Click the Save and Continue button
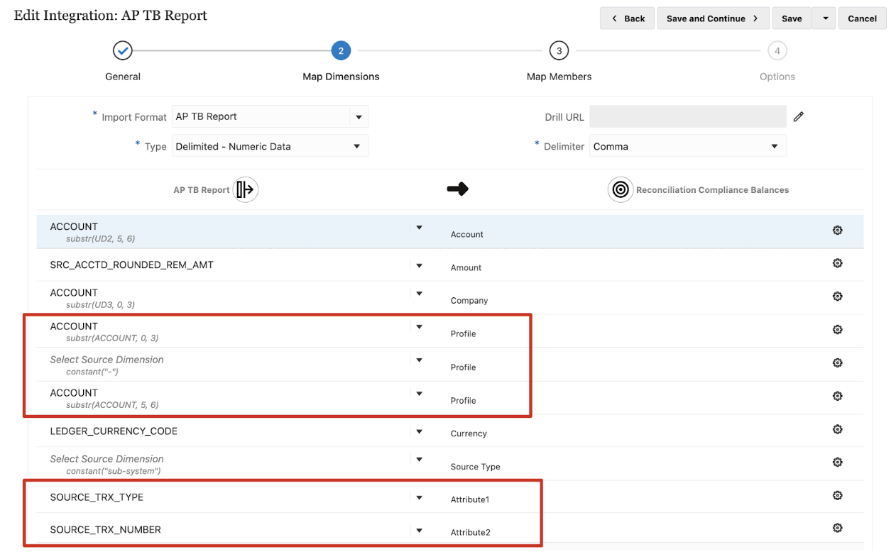 [713, 18]
